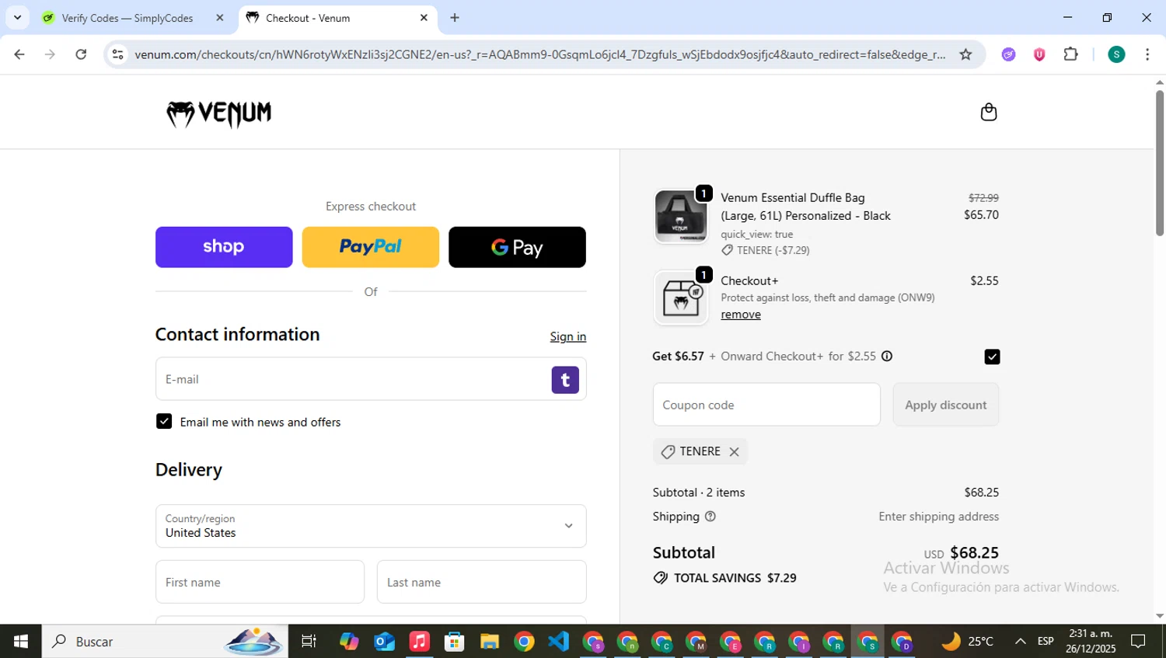Click the taskbar Buscar search box

click(x=165, y=641)
